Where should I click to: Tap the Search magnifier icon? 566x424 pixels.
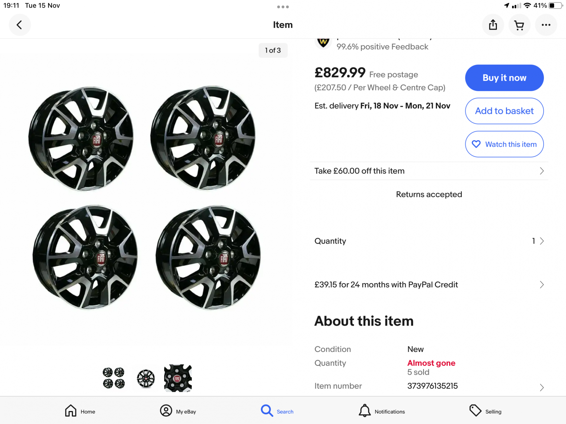pyautogui.click(x=267, y=411)
